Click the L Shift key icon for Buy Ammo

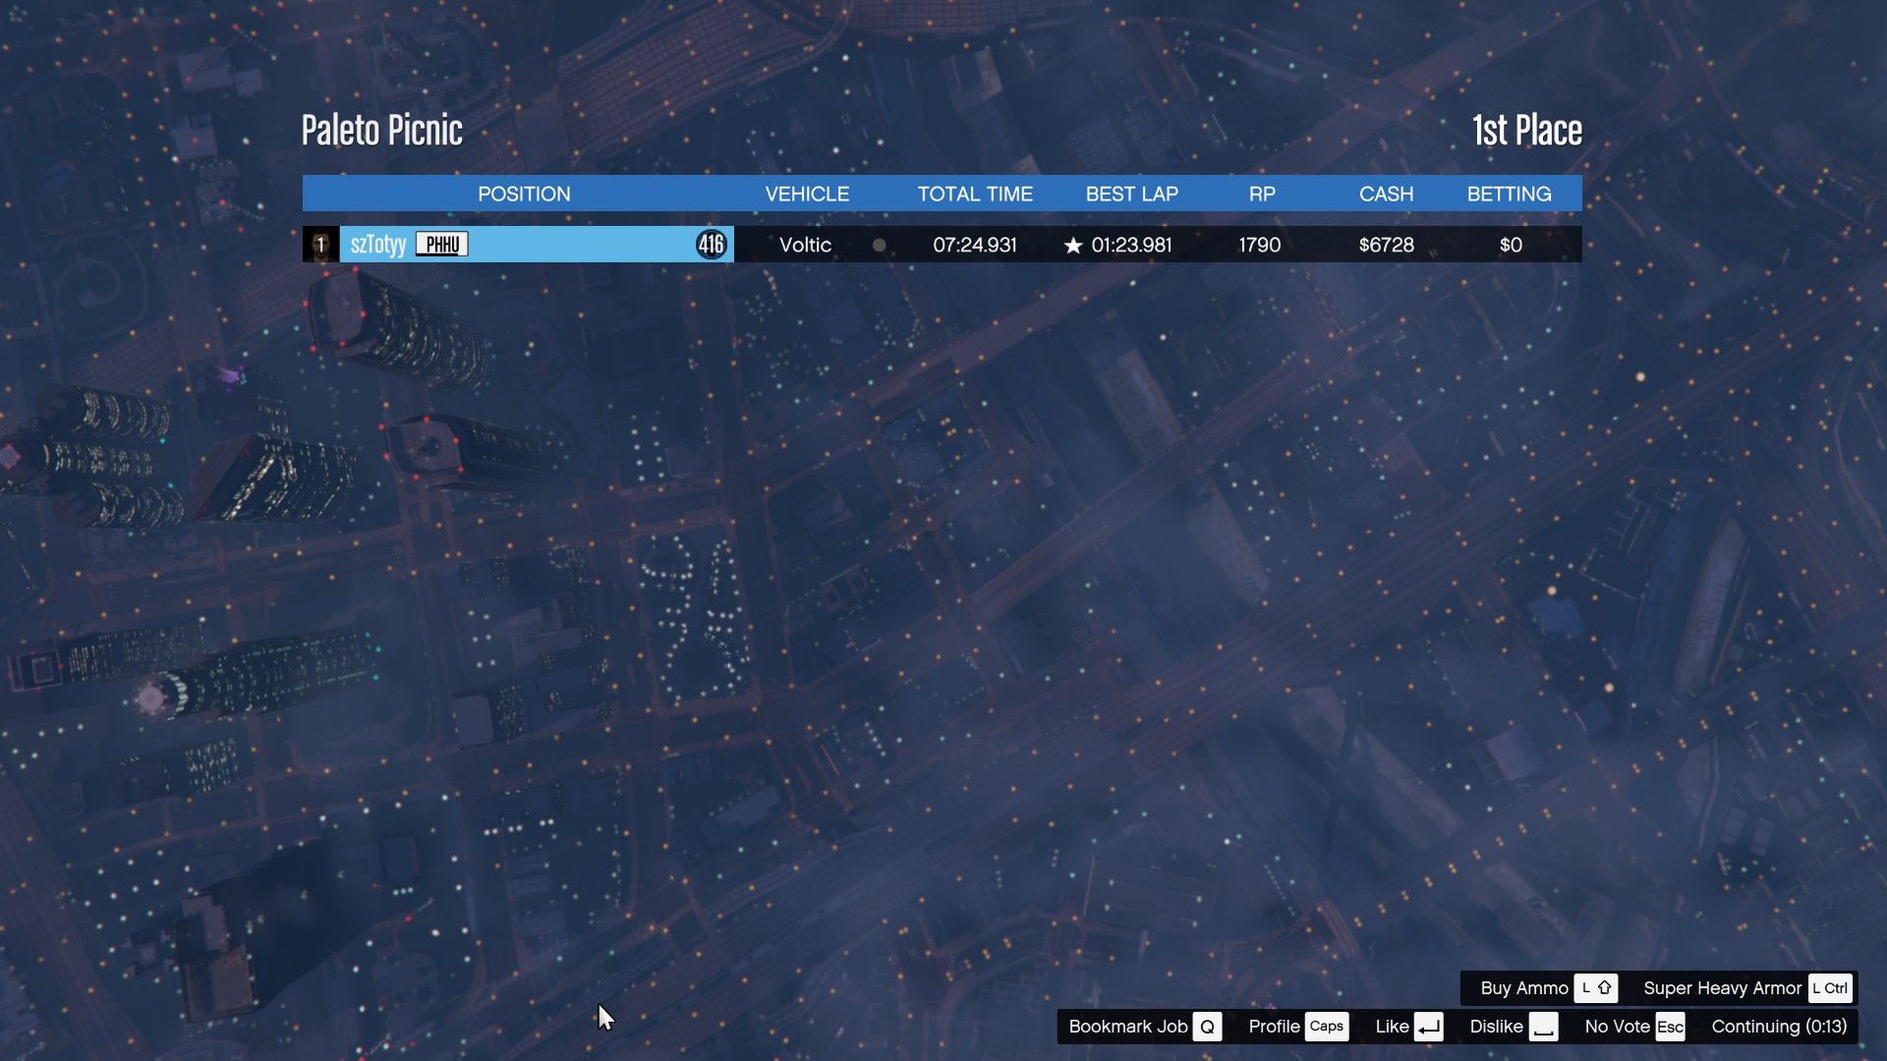[x=1596, y=988]
